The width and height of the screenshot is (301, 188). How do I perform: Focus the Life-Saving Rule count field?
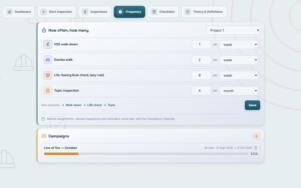point(201,75)
